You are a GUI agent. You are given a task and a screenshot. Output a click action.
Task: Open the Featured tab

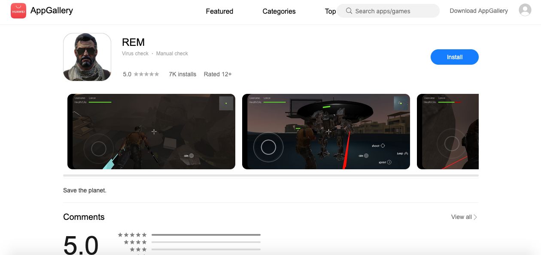coord(219,11)
